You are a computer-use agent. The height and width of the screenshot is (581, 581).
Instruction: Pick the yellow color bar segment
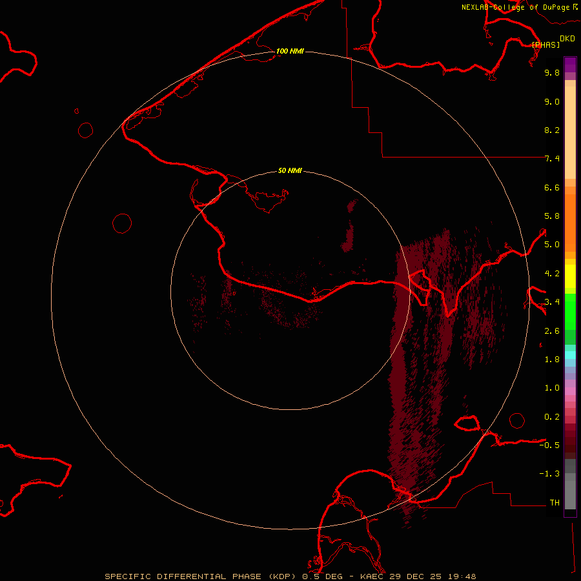[570, 276]
